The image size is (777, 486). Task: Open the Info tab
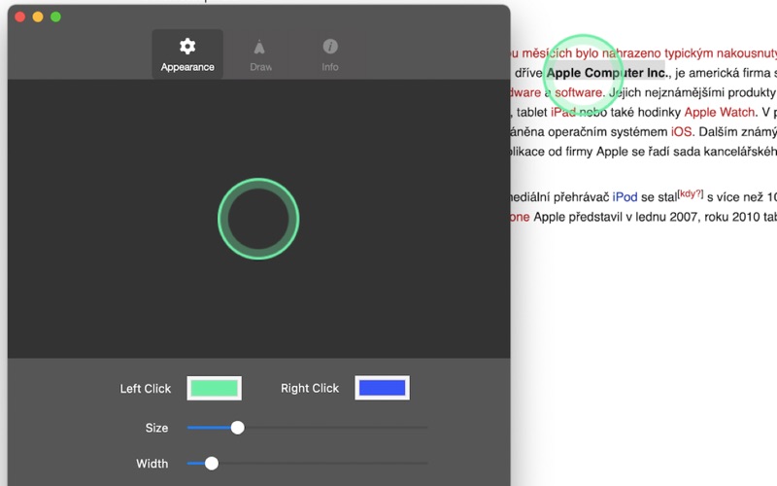click(x=330, y=54)
